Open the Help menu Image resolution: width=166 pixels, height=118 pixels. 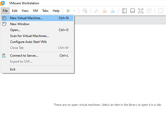[56, 11]
